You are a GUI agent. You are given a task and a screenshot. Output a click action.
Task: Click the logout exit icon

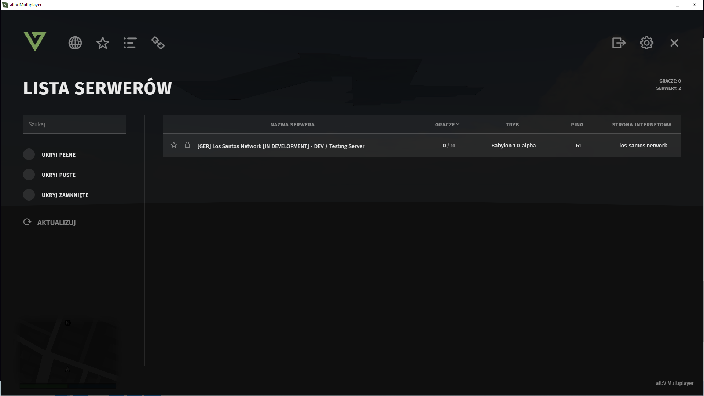pos(619,43)
